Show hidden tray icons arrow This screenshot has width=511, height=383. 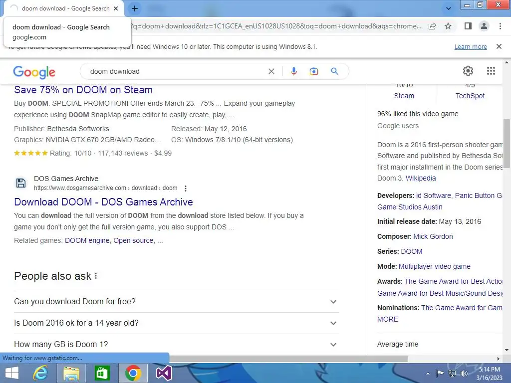pos(428,374)
